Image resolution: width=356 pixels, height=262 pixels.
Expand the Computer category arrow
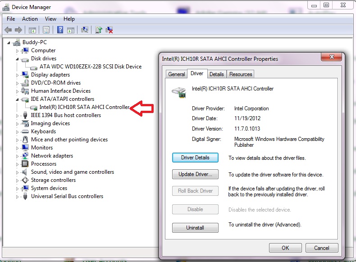coord(17,51)
